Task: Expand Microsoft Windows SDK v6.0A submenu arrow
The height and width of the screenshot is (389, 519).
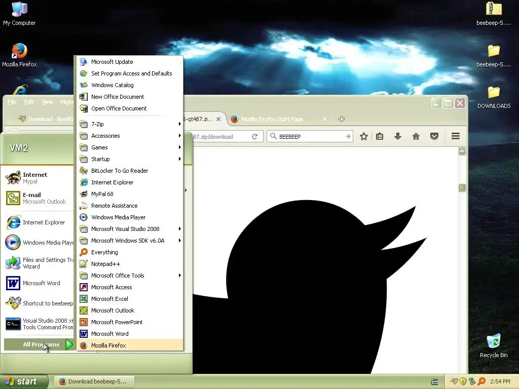Action: pos(180,241)
